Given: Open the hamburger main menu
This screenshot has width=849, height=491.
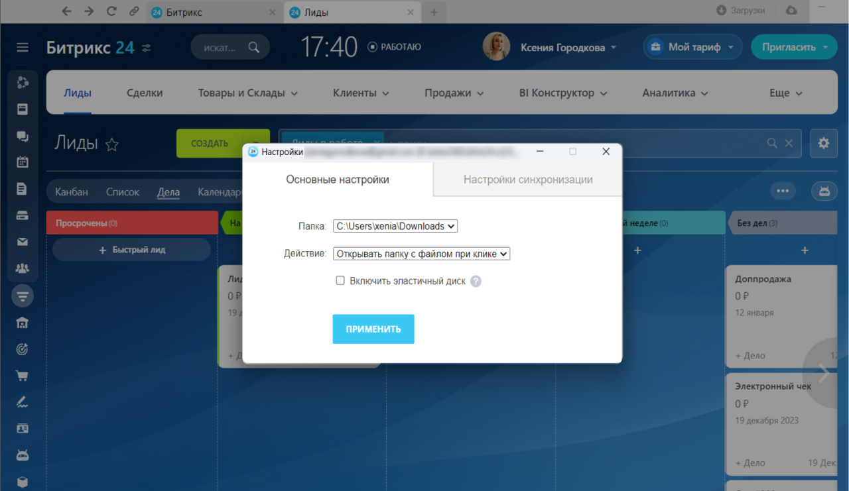Looking at the screenshot, I should point(23,48).
